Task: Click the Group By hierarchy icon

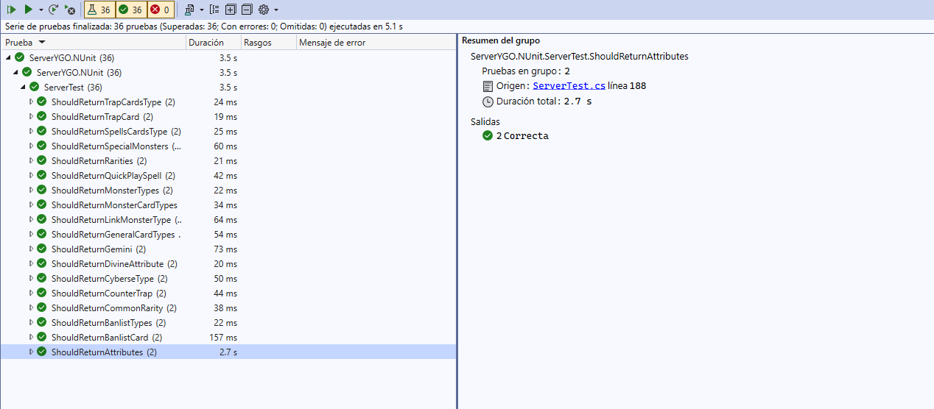Action: click(x=214, y=10)
